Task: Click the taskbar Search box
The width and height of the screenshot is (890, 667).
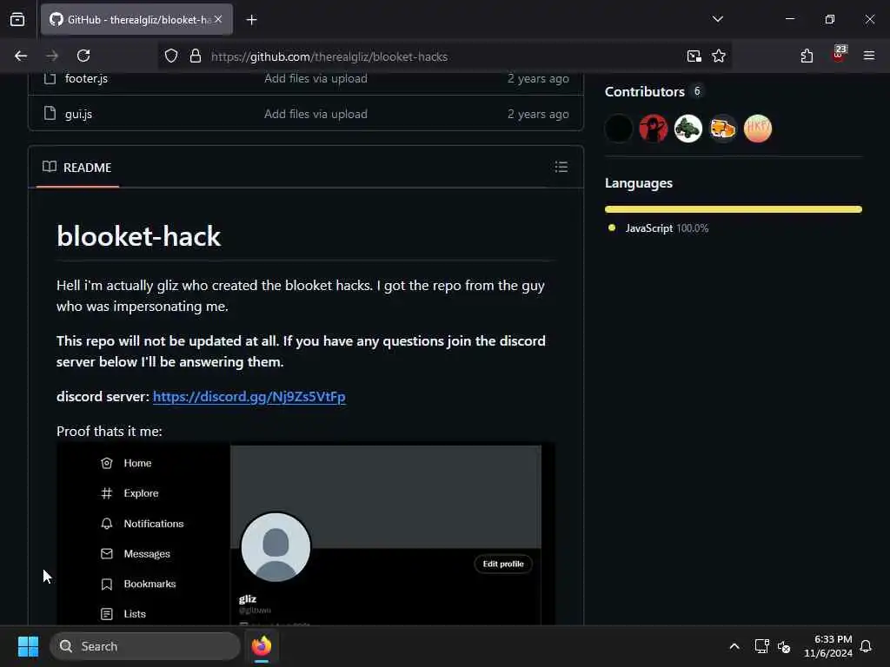Action: coord(145,646)
